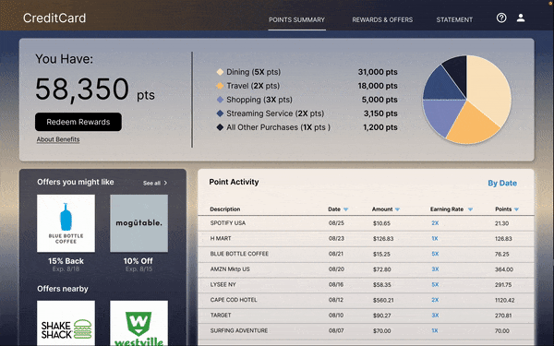Image resolution: width=554 pixels, height=346 pixels.
Task: Select the H MART transaction row
Action: click(366, 239)
